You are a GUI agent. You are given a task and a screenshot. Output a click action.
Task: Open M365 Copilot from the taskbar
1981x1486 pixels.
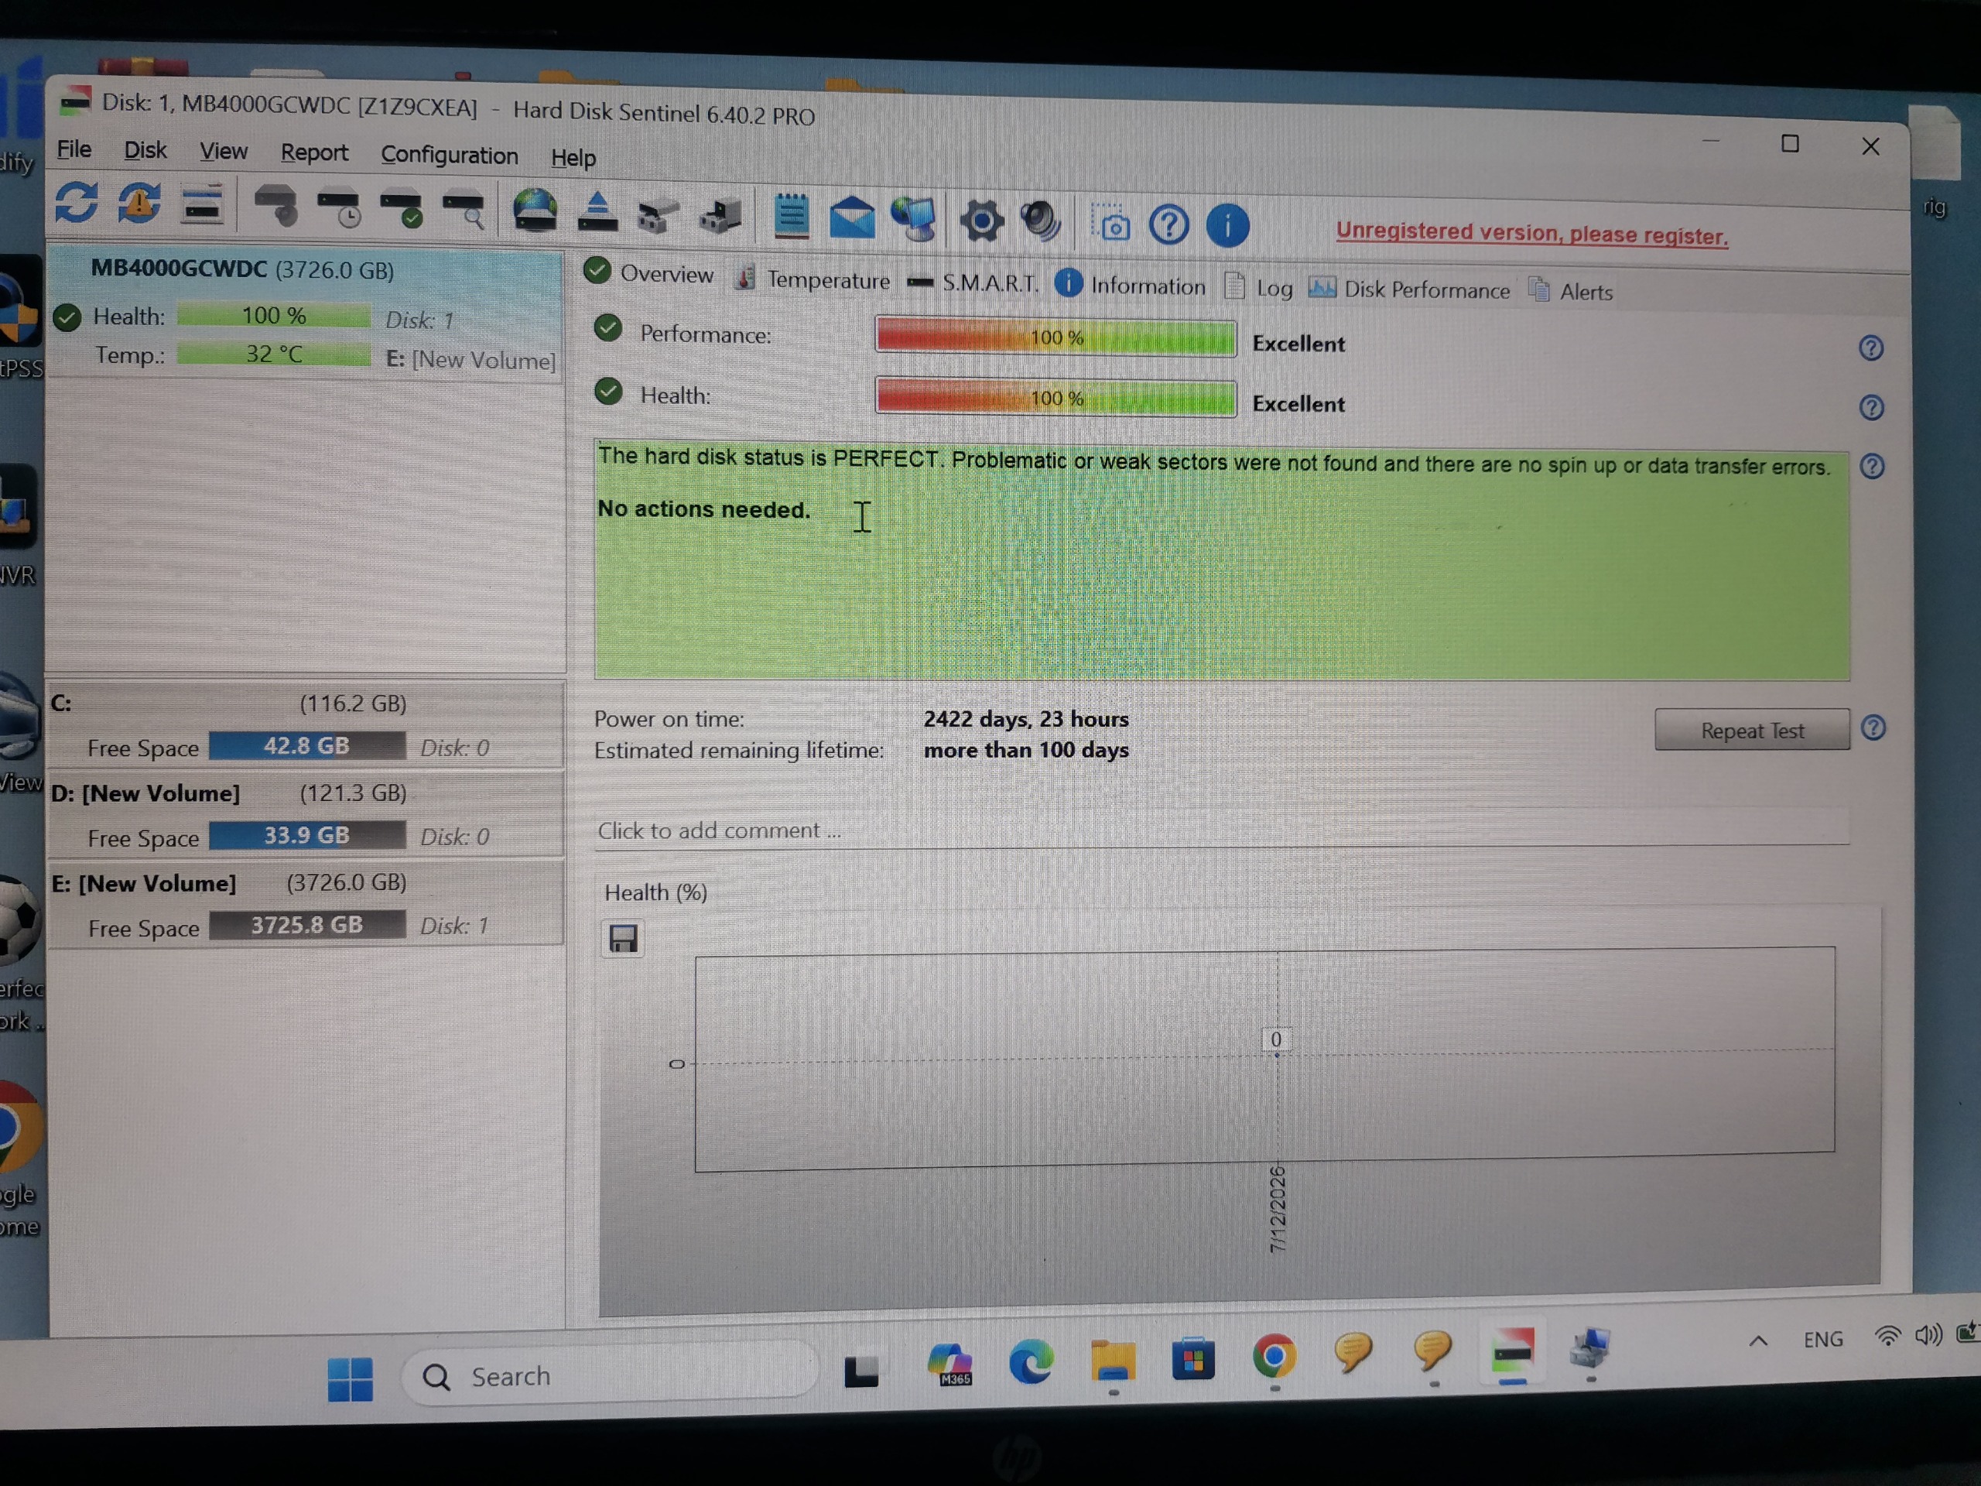(950, 1365)
